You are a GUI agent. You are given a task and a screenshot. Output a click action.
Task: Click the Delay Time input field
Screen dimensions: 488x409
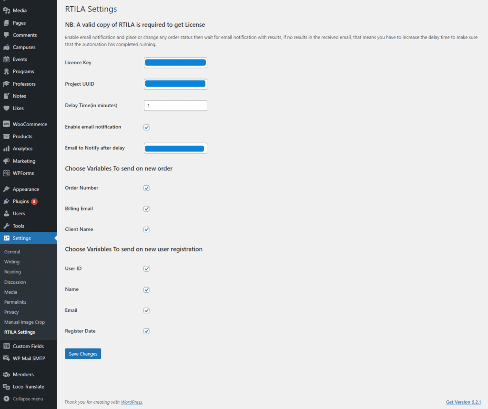175,105
